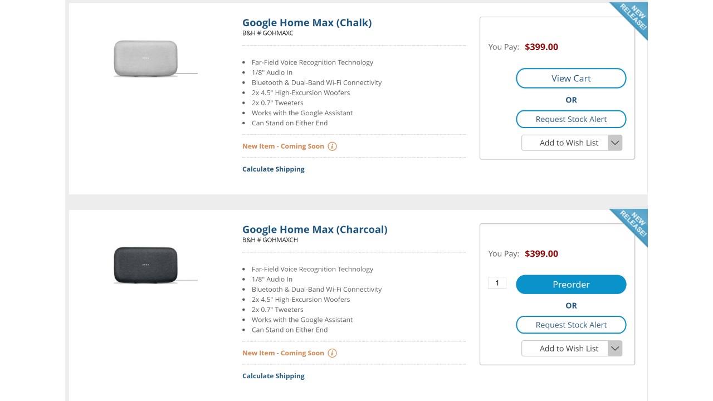Click Add to Wish List for Charcoal
This screenshot has width=713, height=401.
pyautogui.click(x=565, y=349)
